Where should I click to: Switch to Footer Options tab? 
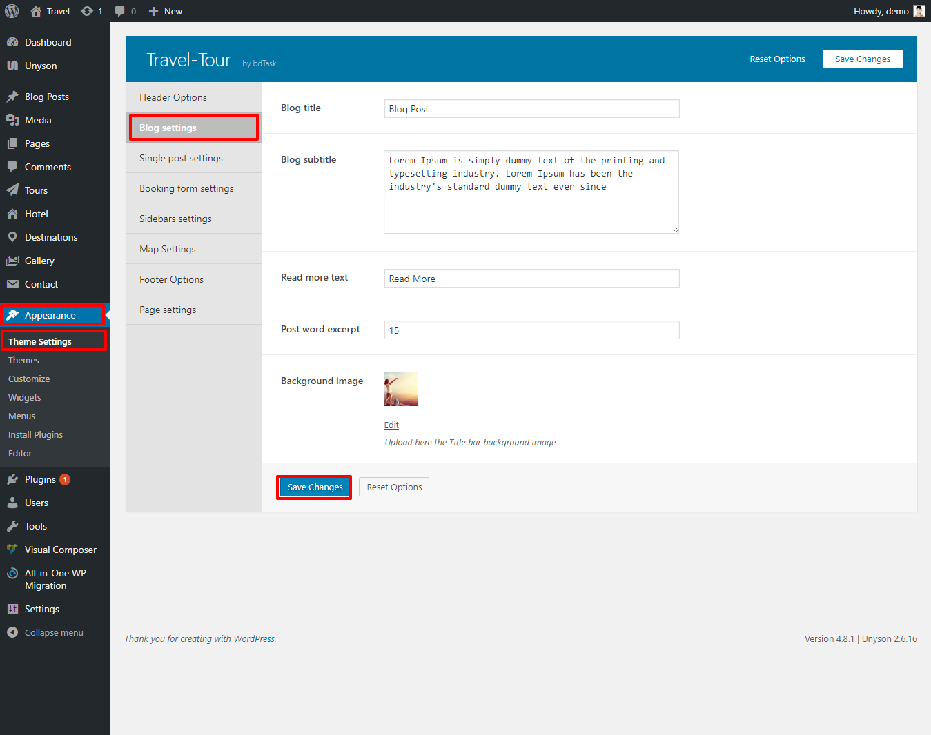pos(194,279)
